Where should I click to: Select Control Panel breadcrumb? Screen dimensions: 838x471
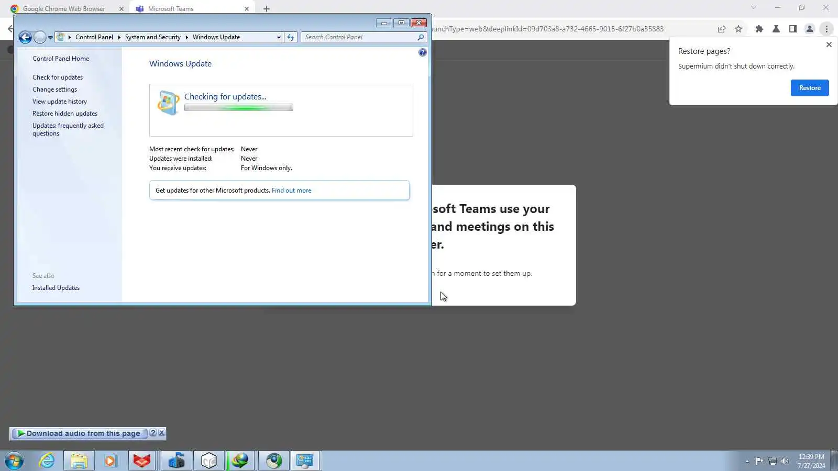point(94,37)
